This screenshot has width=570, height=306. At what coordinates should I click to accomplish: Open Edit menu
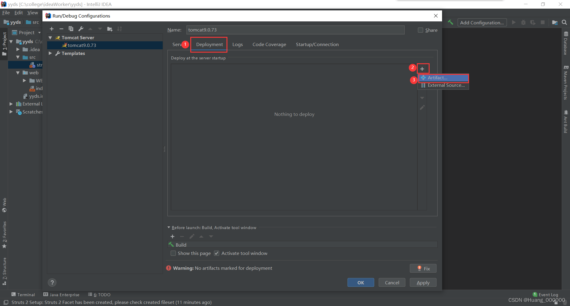[x=19, y=12]
